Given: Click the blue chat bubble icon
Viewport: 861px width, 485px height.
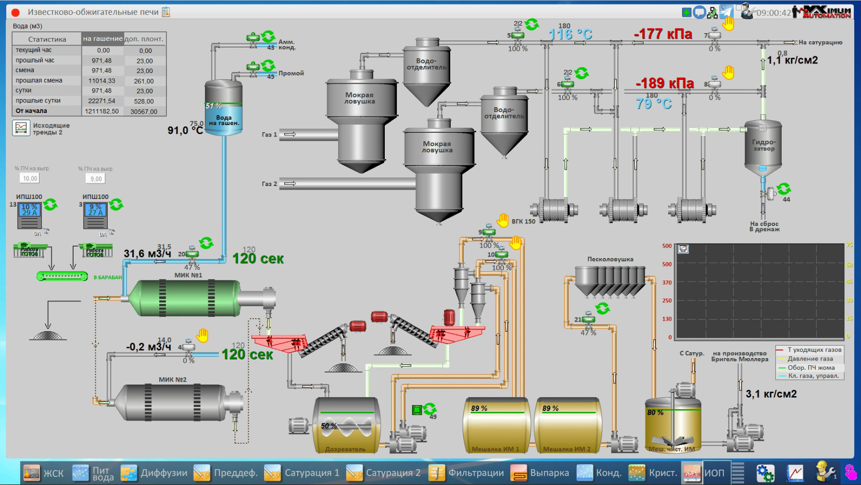Looking at the screenshot, I should pos(699,12).
